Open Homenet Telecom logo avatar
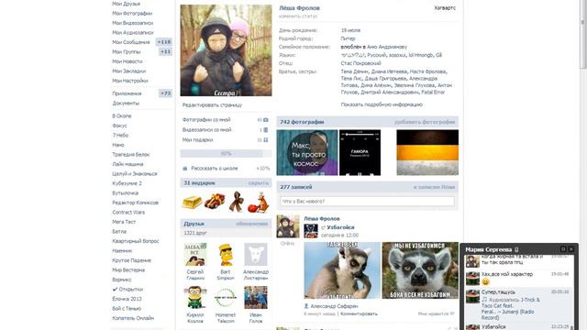 226,297
